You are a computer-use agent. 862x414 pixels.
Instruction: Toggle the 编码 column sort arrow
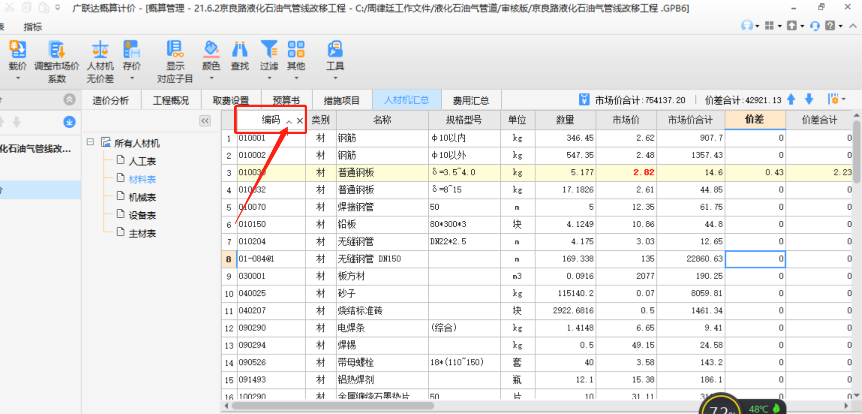click(x=289, y=121)
